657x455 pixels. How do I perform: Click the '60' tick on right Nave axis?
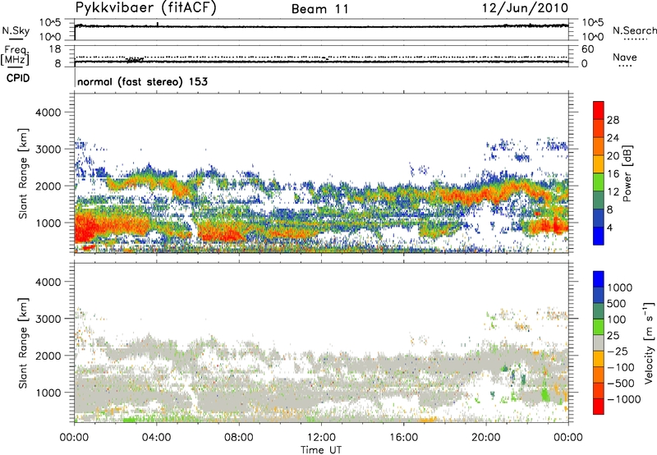coord(587,49)
